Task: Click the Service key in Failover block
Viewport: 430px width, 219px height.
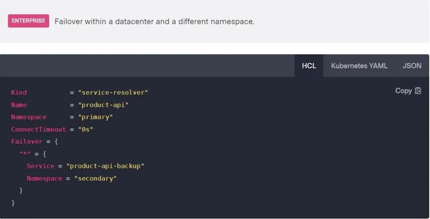Action: 41,166
